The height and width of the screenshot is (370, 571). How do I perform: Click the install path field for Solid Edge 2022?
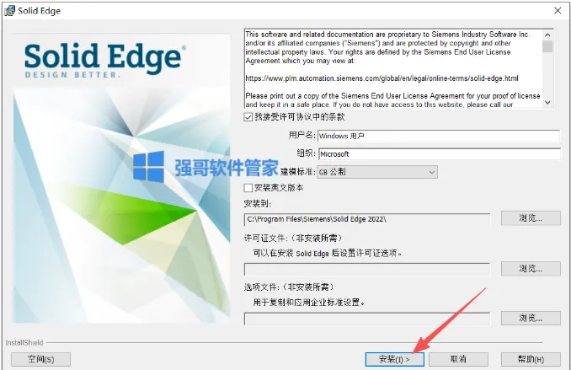pos(367,219)
